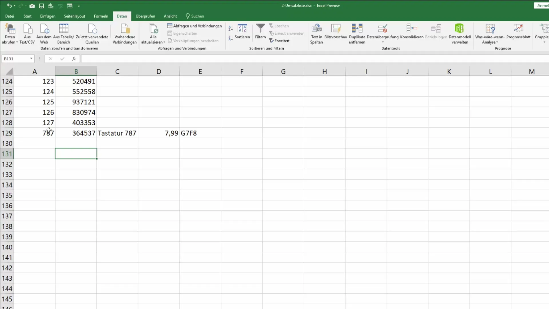Select cell containing Tastatur 787
This screenshot has height=309, width=549.
coord(118,133)
